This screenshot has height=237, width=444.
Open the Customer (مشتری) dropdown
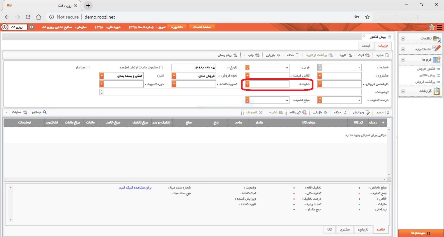tap(320, 76)
